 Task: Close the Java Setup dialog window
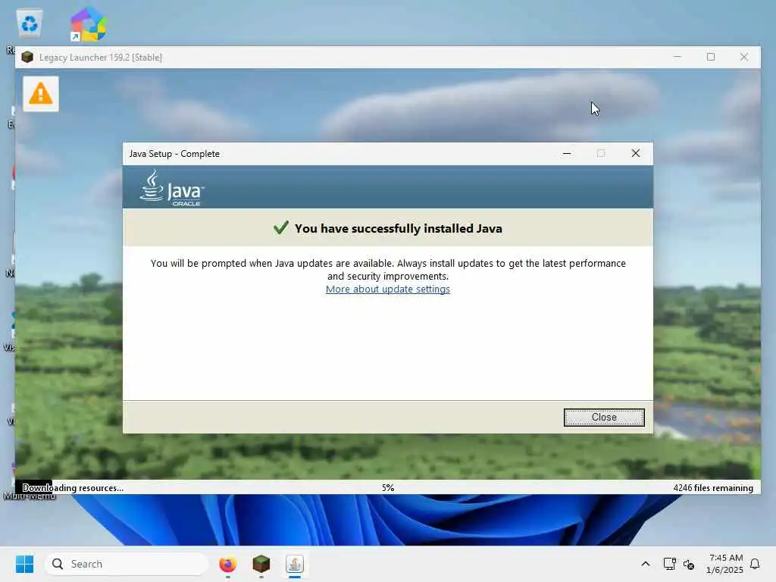point(636,153)
